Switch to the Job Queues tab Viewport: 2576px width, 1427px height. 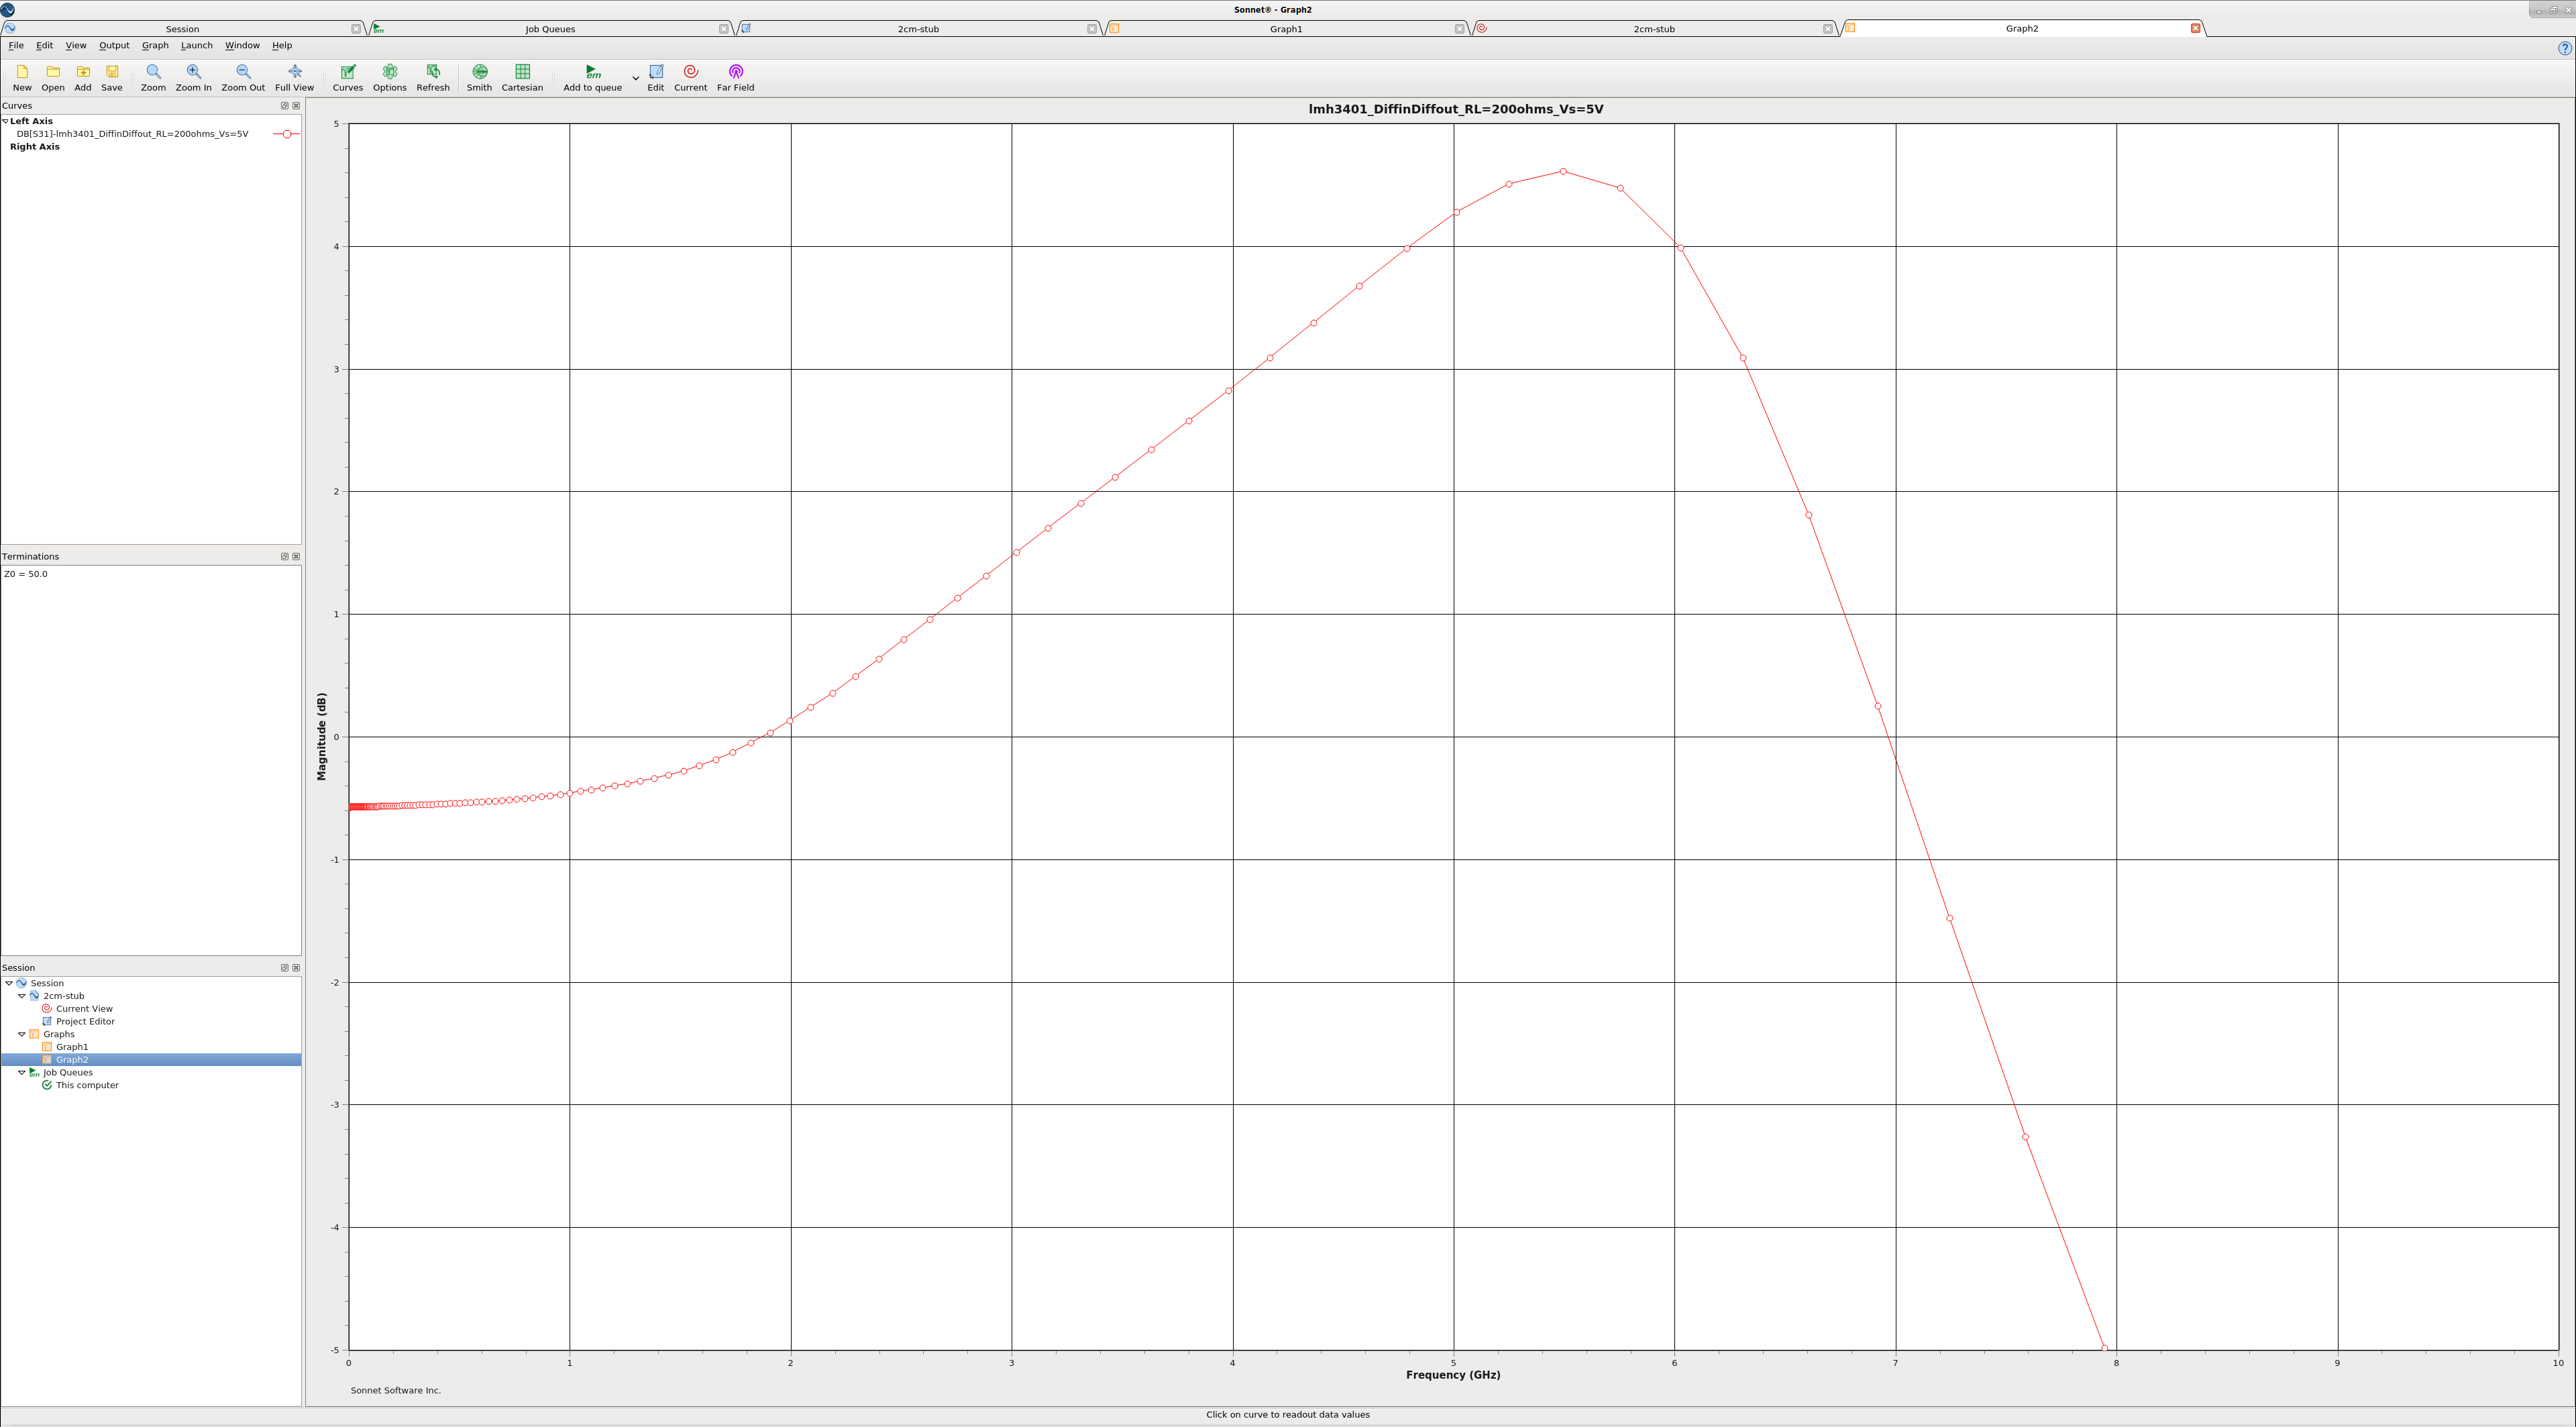(x=550, y=29)
